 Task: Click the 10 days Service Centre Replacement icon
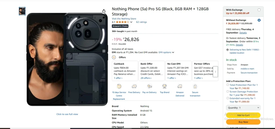119,86
